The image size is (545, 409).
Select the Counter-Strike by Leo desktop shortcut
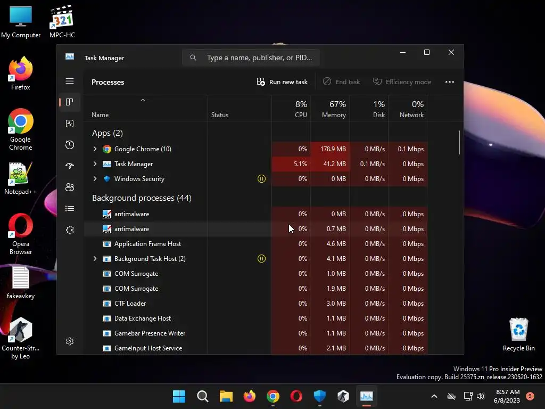coord(21,338)
